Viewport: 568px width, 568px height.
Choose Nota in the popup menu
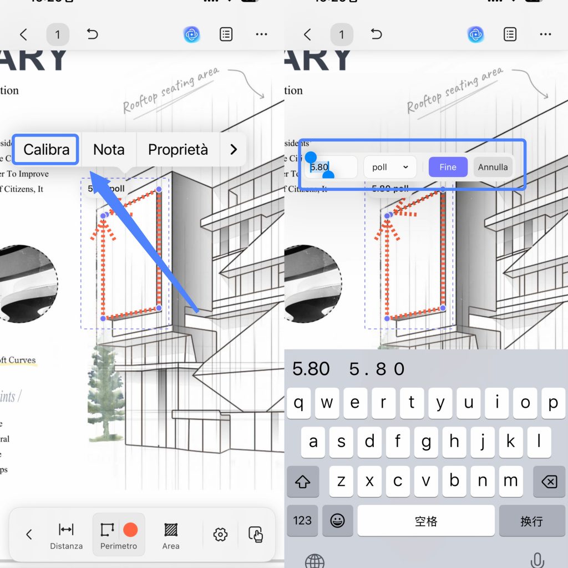tap(109, 150)
